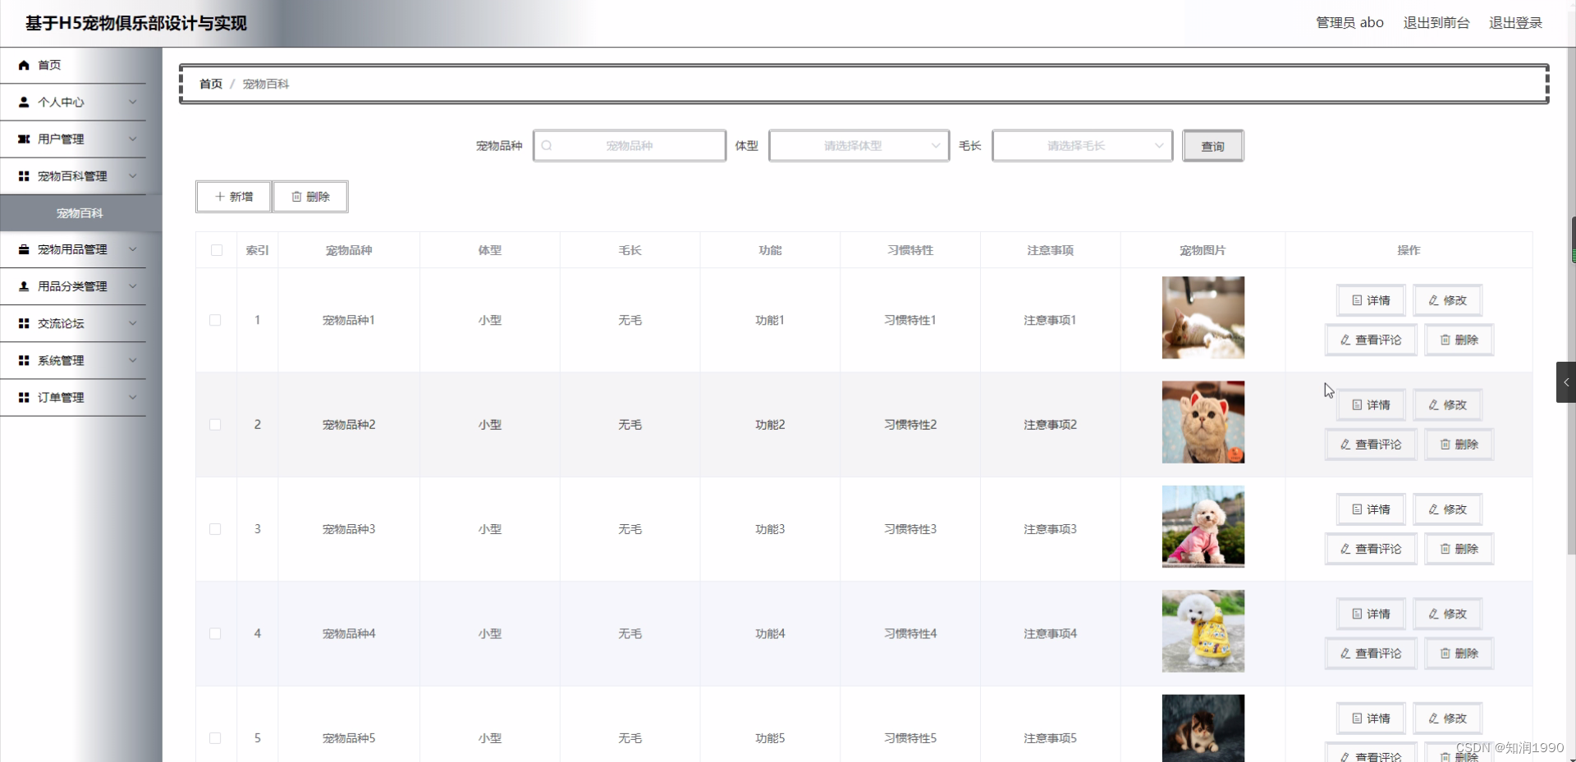Check the select-all checkbox in table header
The width and height of the screenshot is (1576, 762).
215,250
